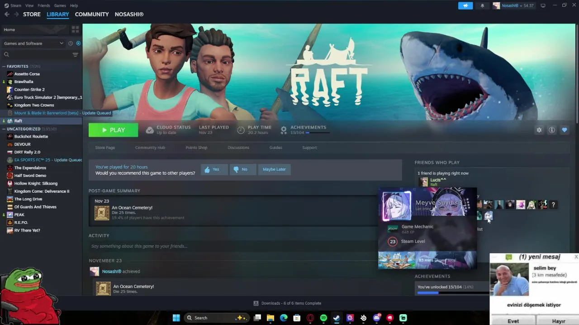Screen dimensions: 579x325
Task: Go forward with the navigation arrow
Action: tap(16, 14)
